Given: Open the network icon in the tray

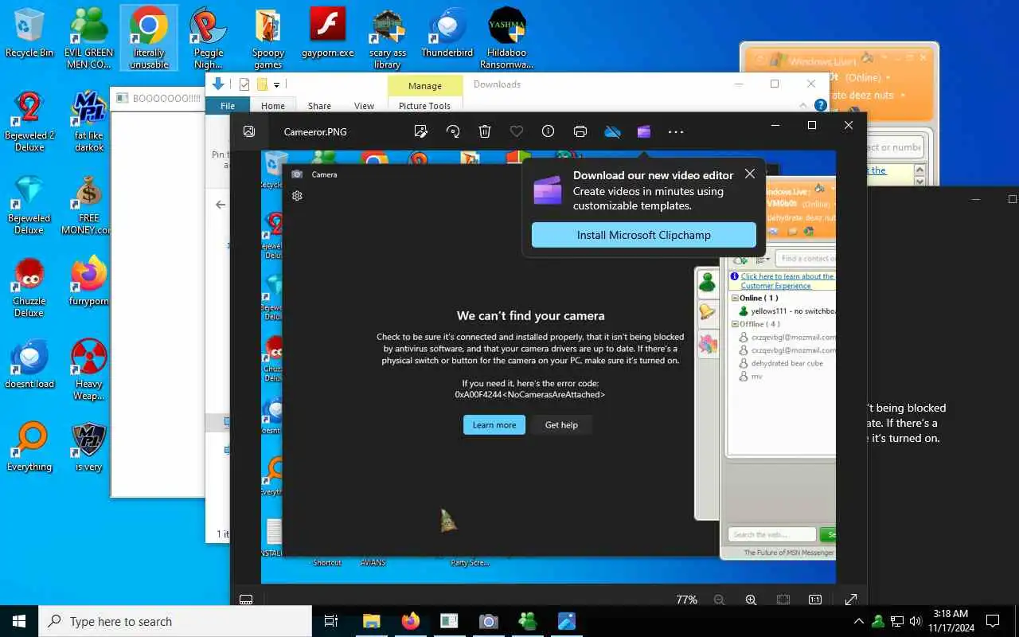Looking at the screenshot, I should coord(896,621).
